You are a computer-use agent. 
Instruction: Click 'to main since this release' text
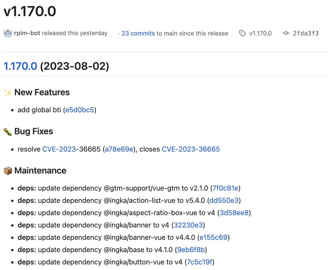(192, 33)
